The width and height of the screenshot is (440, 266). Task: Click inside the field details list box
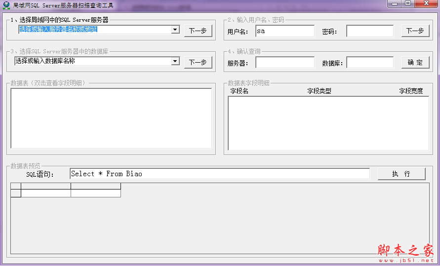coord(328,123)
